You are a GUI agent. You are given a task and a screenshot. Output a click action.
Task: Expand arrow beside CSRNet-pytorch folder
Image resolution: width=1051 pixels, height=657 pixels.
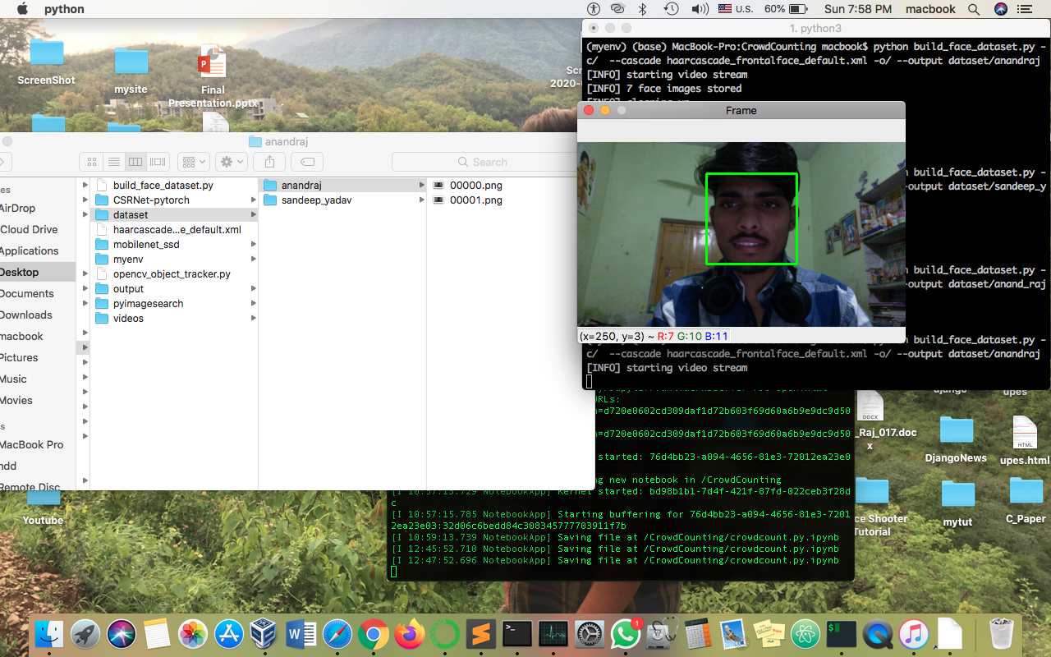pyautogui.click(x=253, y=200)
